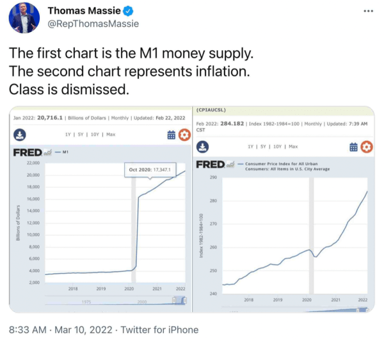Click the Twitter for iPhone source link
Screen dimensions: 384x344
159,330
